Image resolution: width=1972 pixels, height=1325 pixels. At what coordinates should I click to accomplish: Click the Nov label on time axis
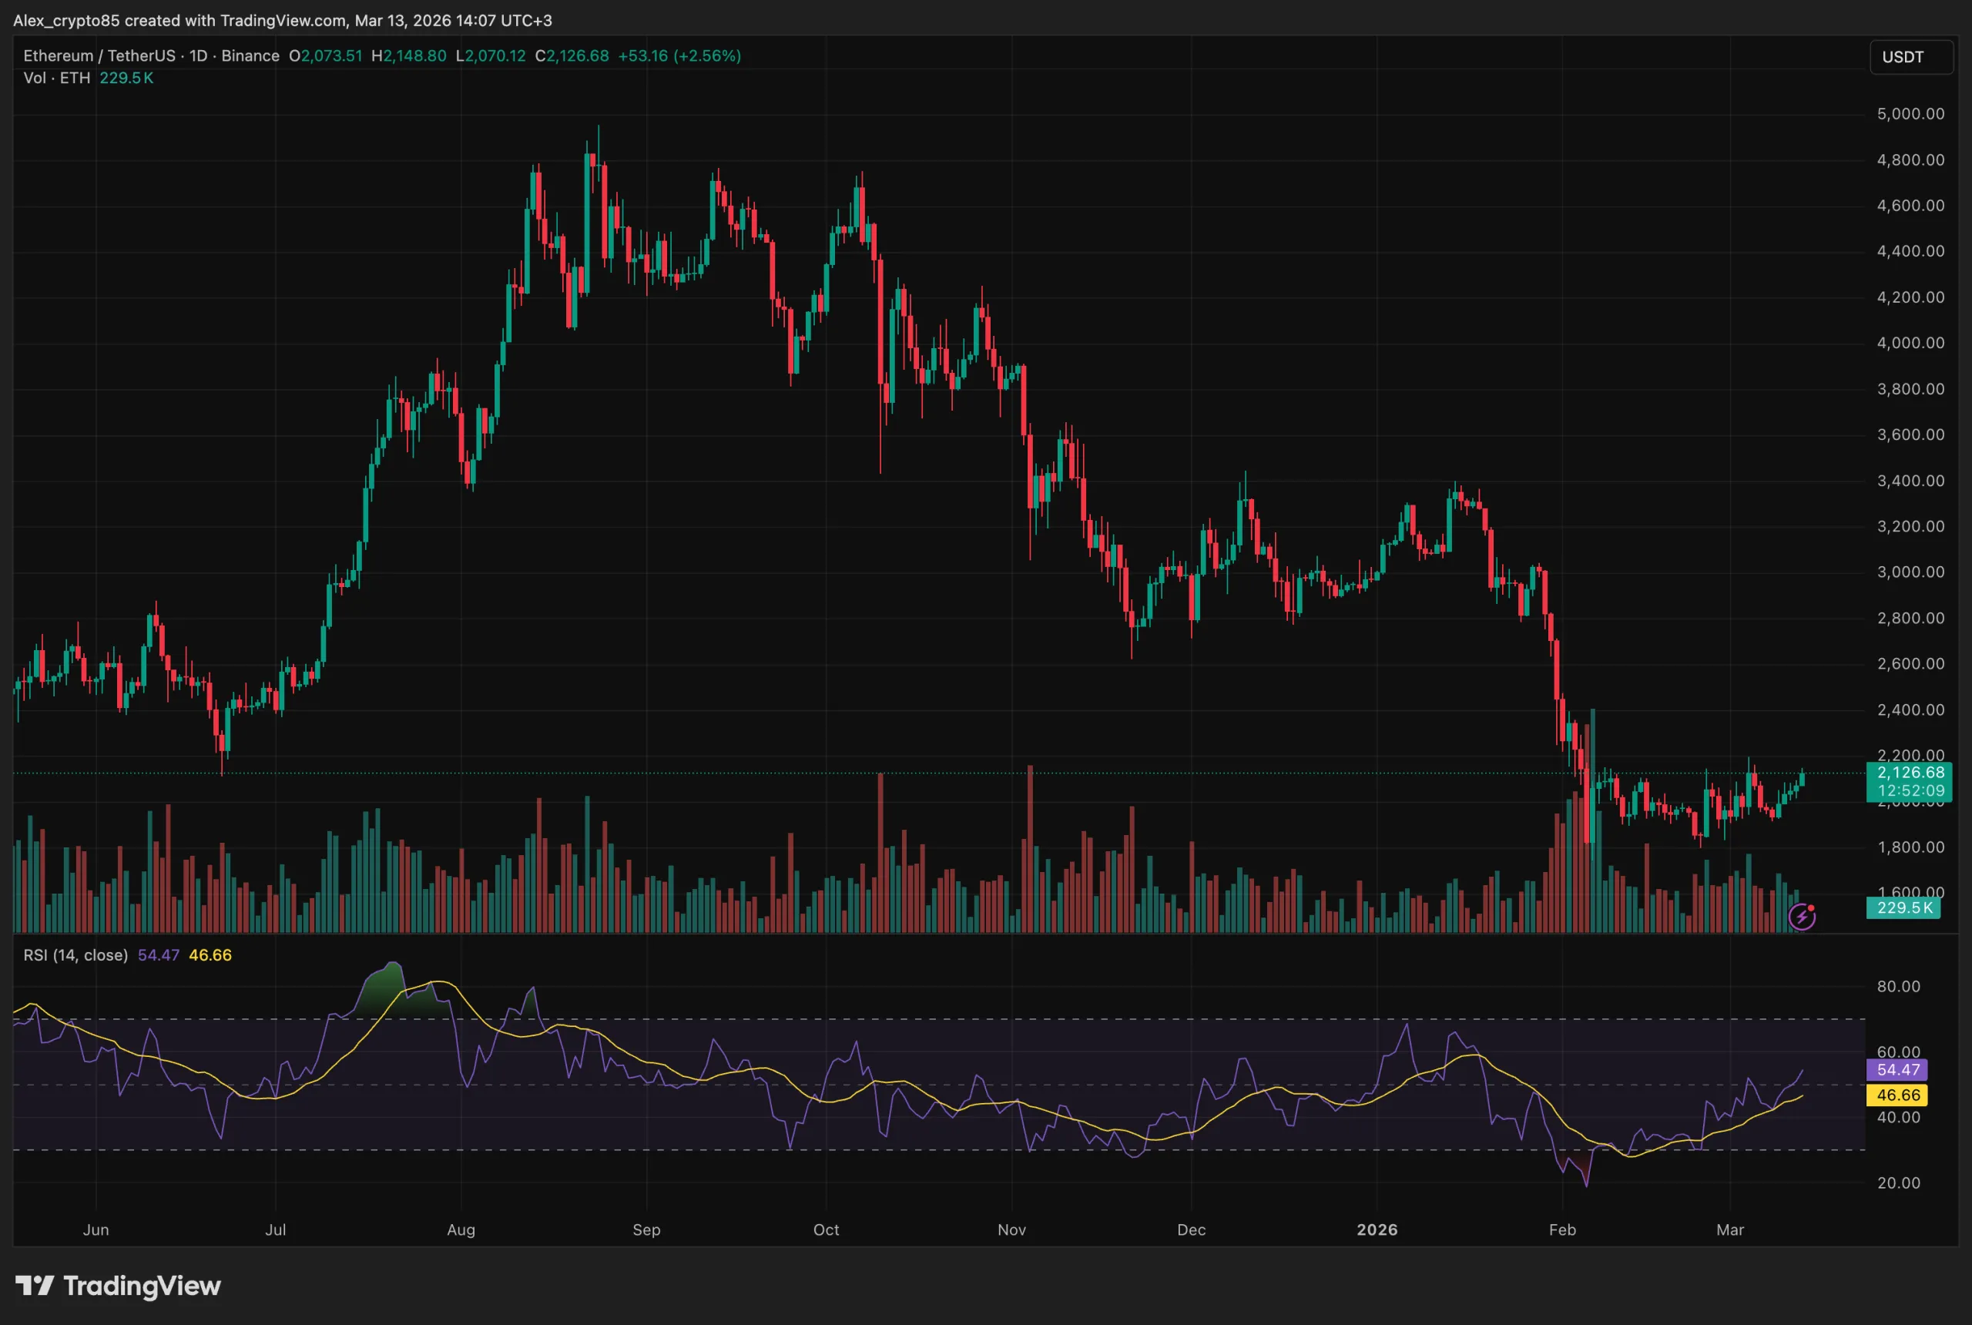pos(1011,1229)
